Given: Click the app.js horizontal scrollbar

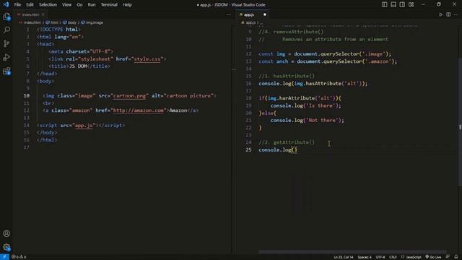Looking at the screenshot, I should pos(352,252).
